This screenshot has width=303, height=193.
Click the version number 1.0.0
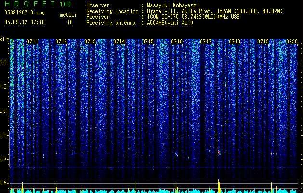pyautogui.click(x=66, y=4)
